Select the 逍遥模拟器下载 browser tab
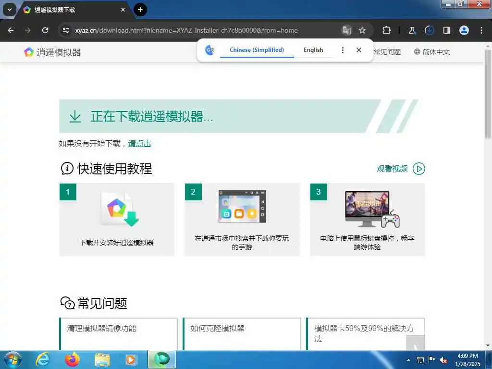The height and width of the screenshot is (369, 492). point(74,10)
